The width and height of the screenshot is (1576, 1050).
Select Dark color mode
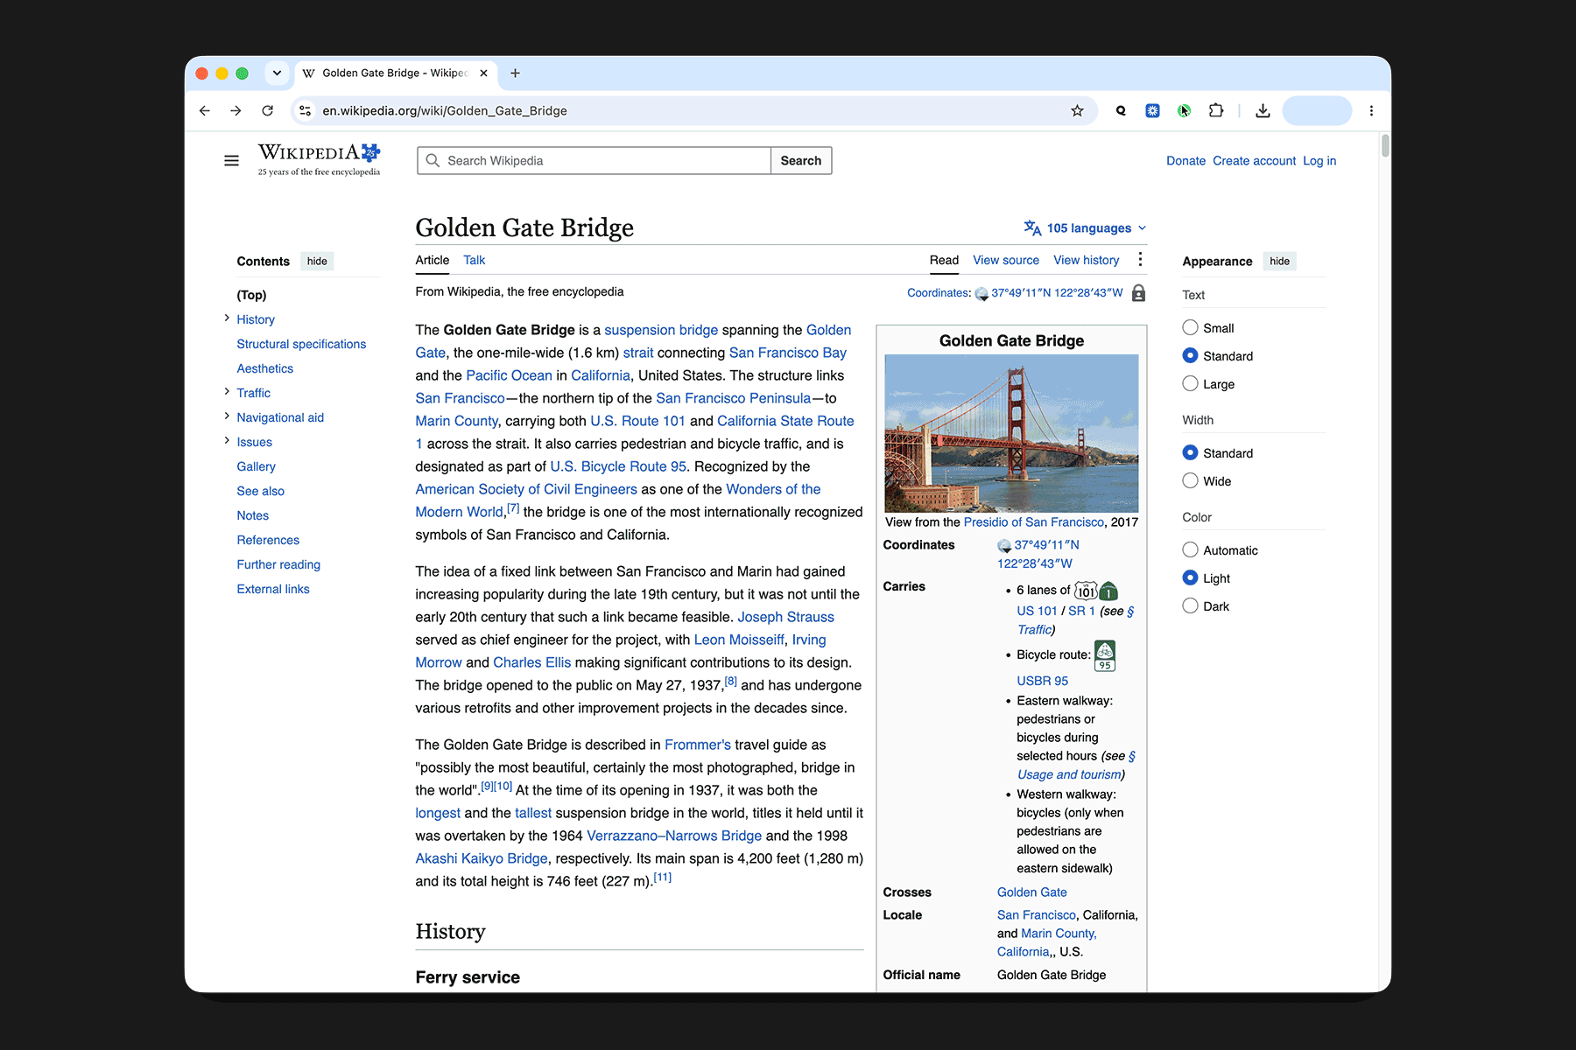coord(1190,605)
